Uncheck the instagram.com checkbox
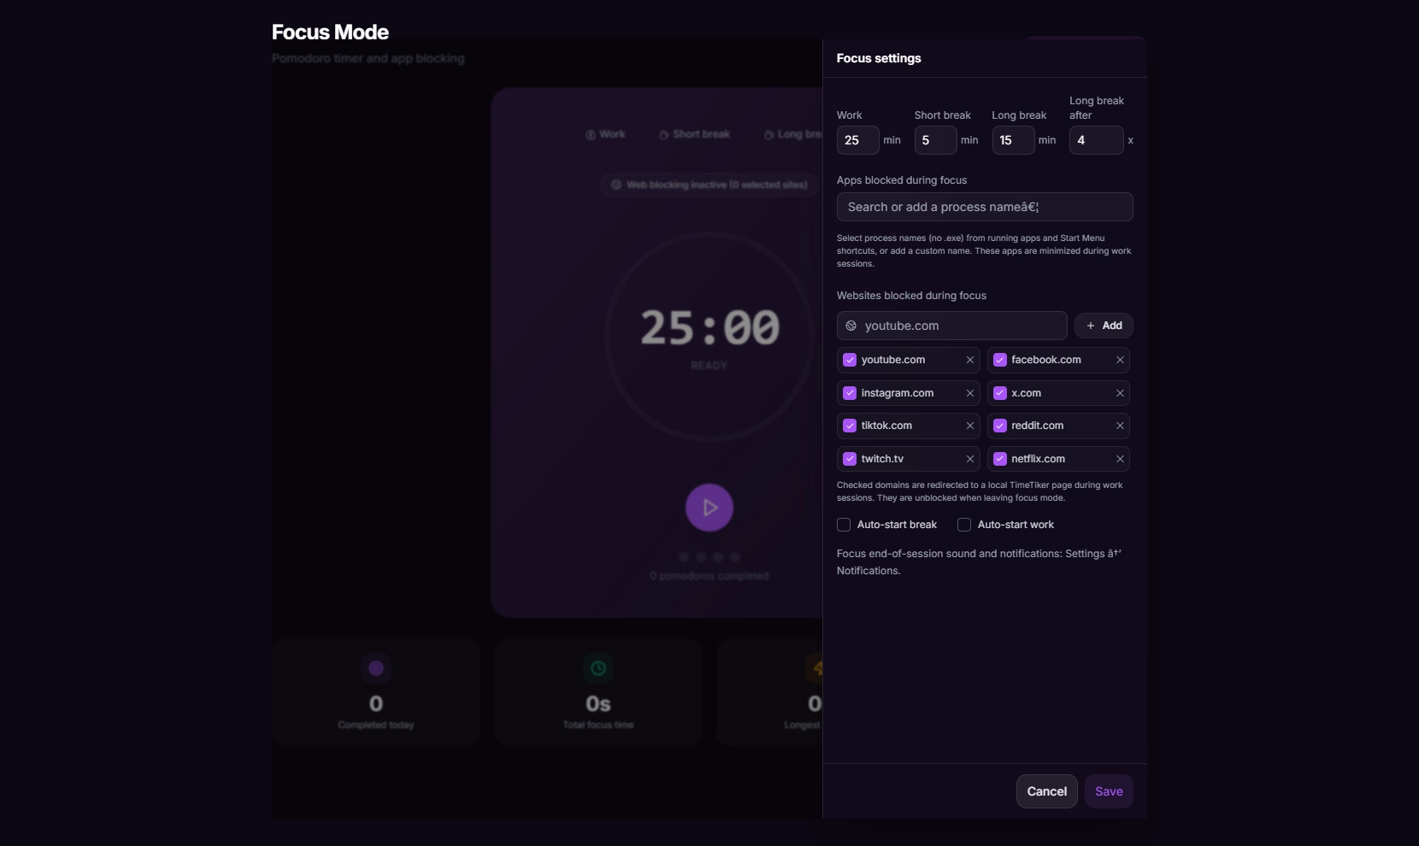 click(850, 393)
